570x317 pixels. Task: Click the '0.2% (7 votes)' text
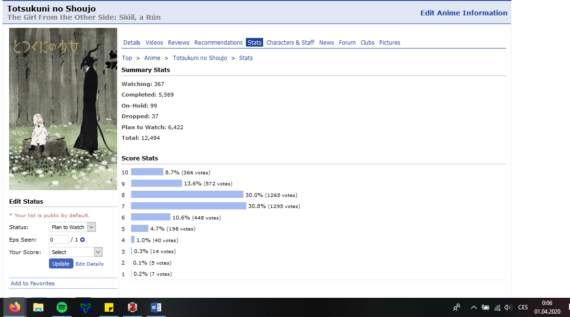[x=153, y=274]
